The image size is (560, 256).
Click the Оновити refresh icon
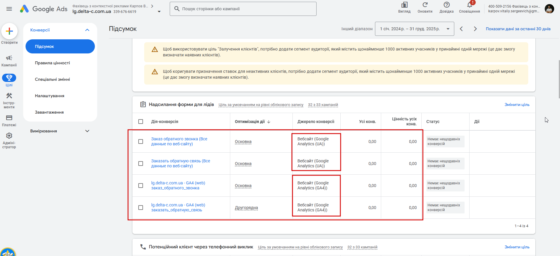425,5
